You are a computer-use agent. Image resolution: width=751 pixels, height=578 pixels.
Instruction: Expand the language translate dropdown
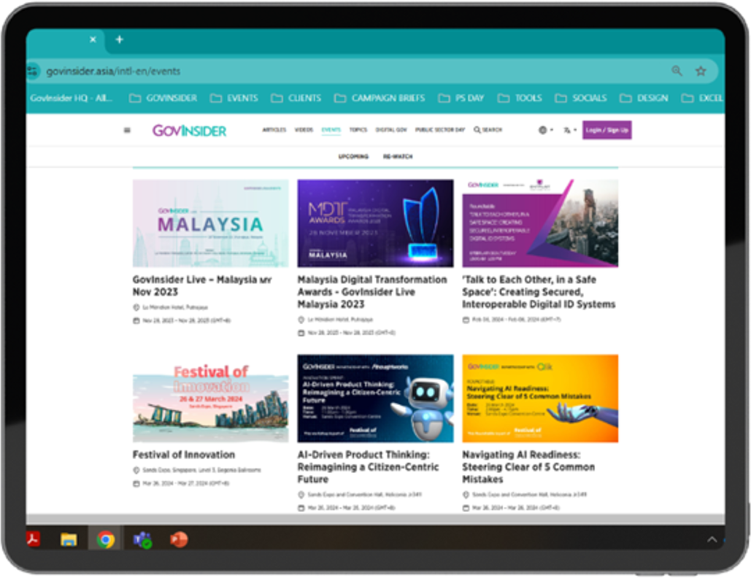[570, 130]
